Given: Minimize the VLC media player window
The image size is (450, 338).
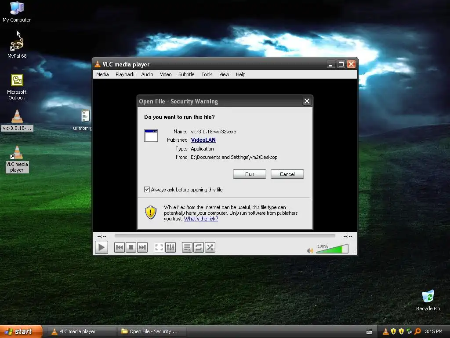Looking at the screenshot, I should (x=330, y=64).
